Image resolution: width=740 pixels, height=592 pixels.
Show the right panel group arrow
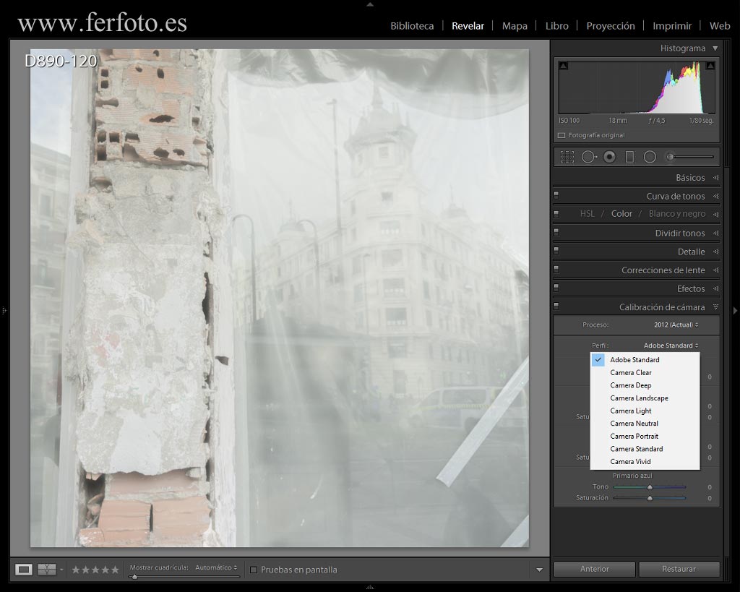pos(735,311)
